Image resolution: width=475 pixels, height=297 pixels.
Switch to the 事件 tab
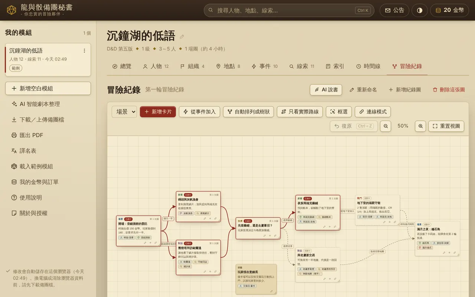[265, 66]
